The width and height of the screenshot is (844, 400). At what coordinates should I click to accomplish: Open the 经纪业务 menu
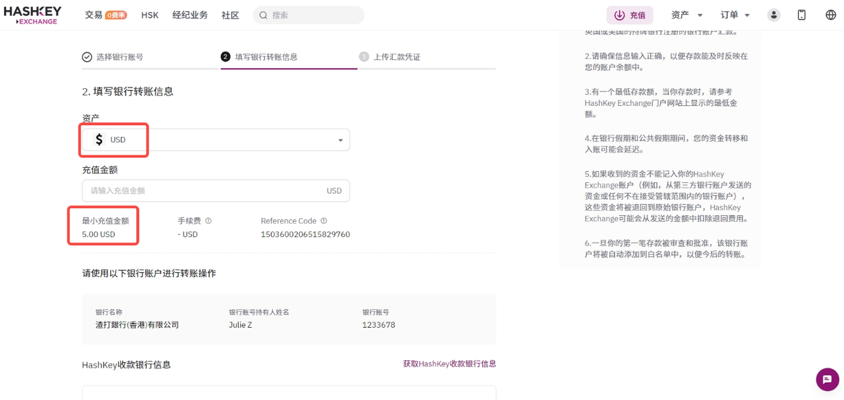pyautogui.click(x=190, y=15)
